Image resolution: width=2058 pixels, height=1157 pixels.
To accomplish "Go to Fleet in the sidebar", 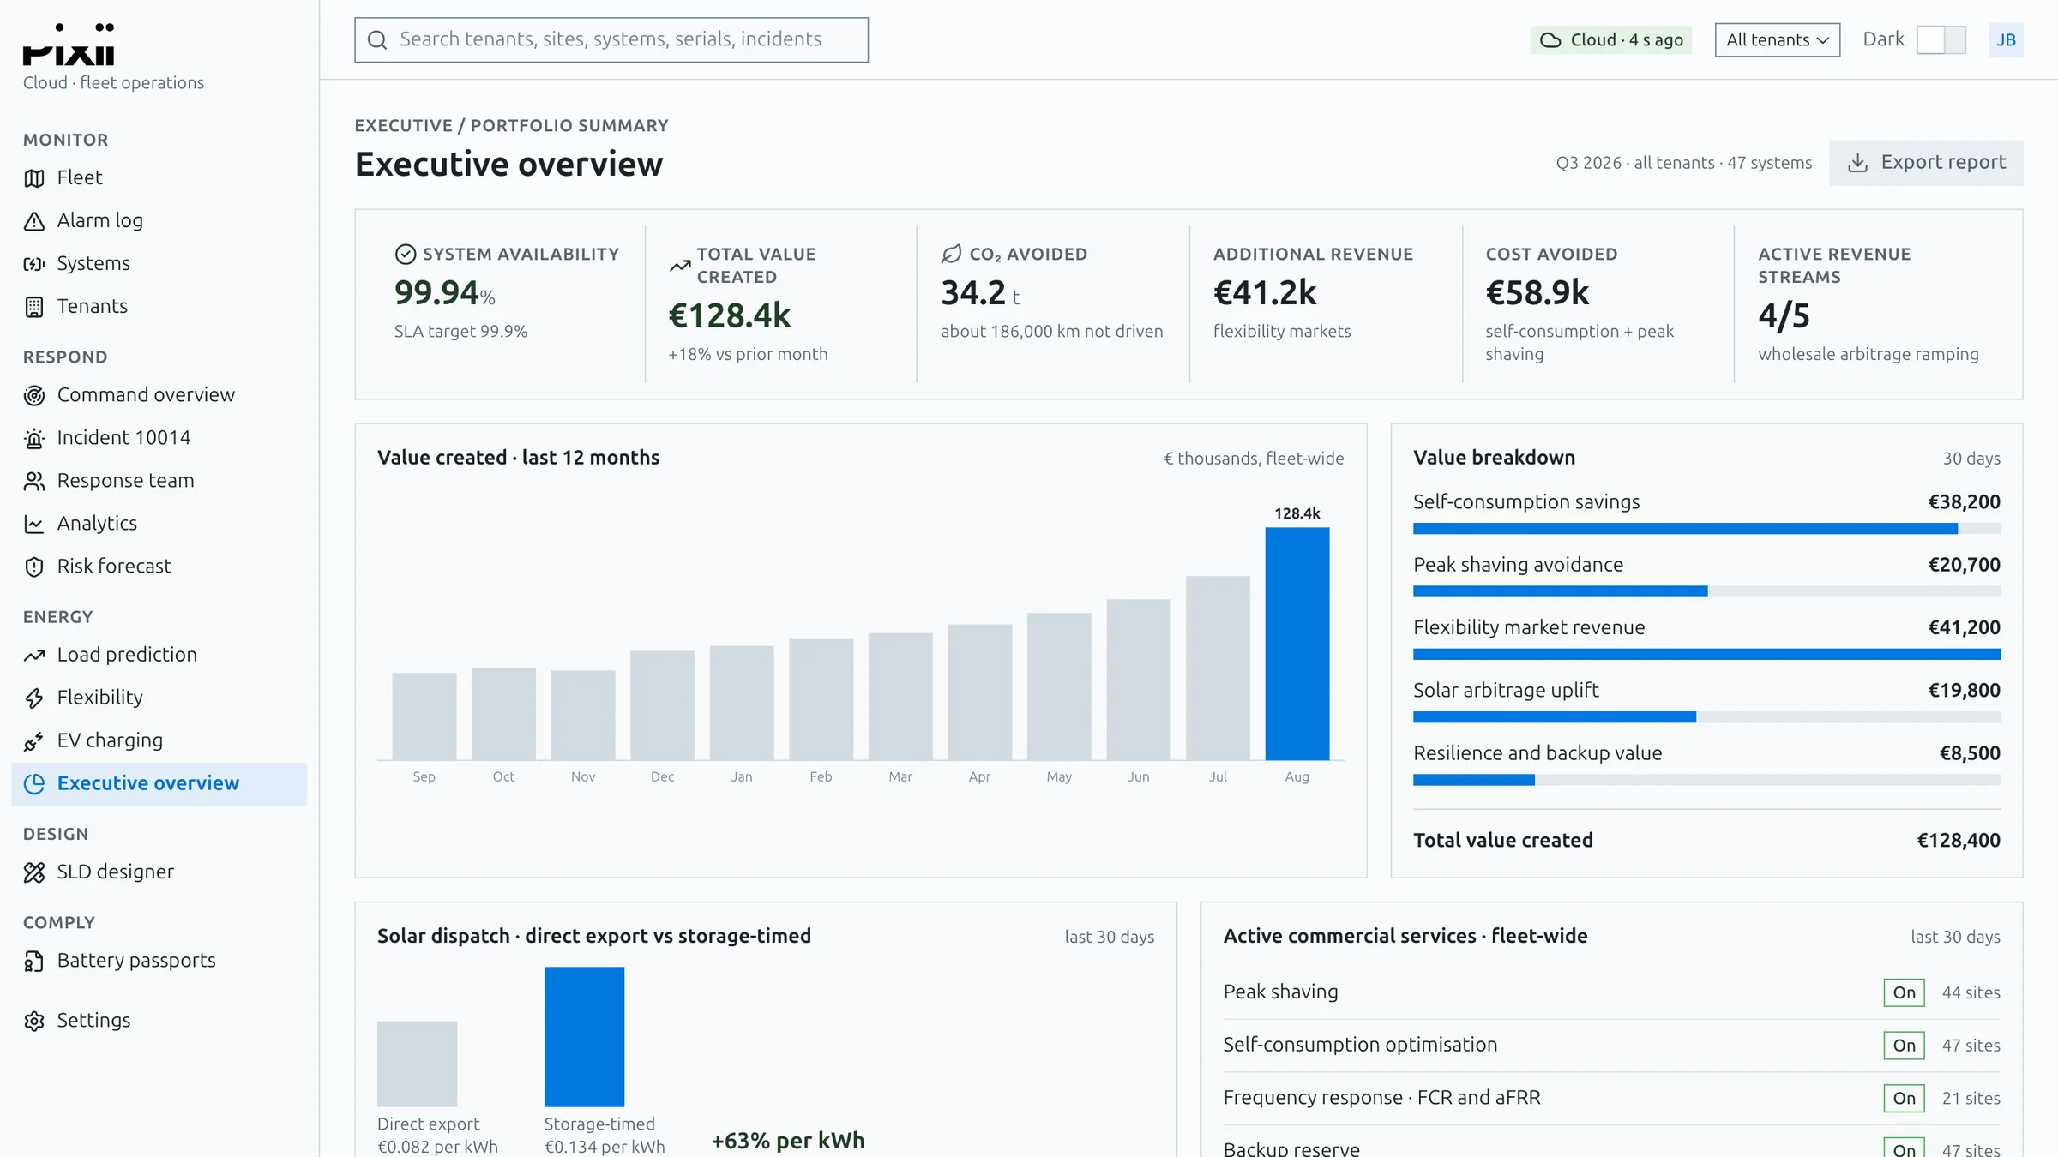I will (159, 178).
